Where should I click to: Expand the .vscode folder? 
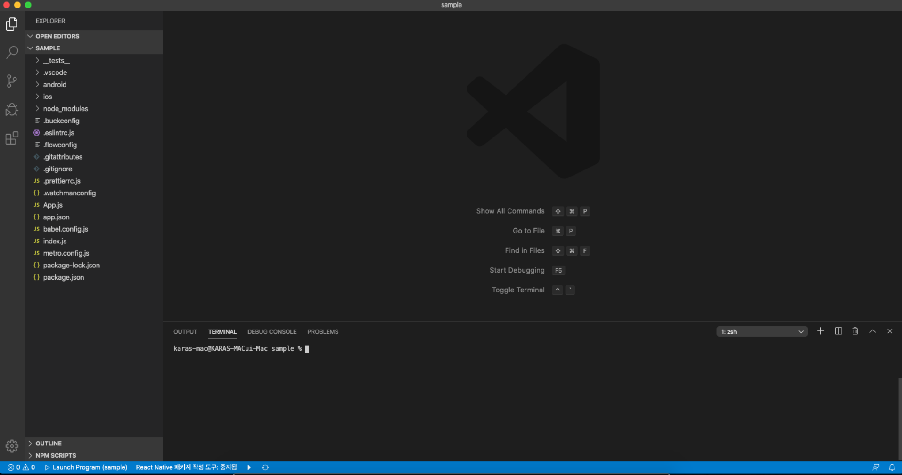[94, 72]
